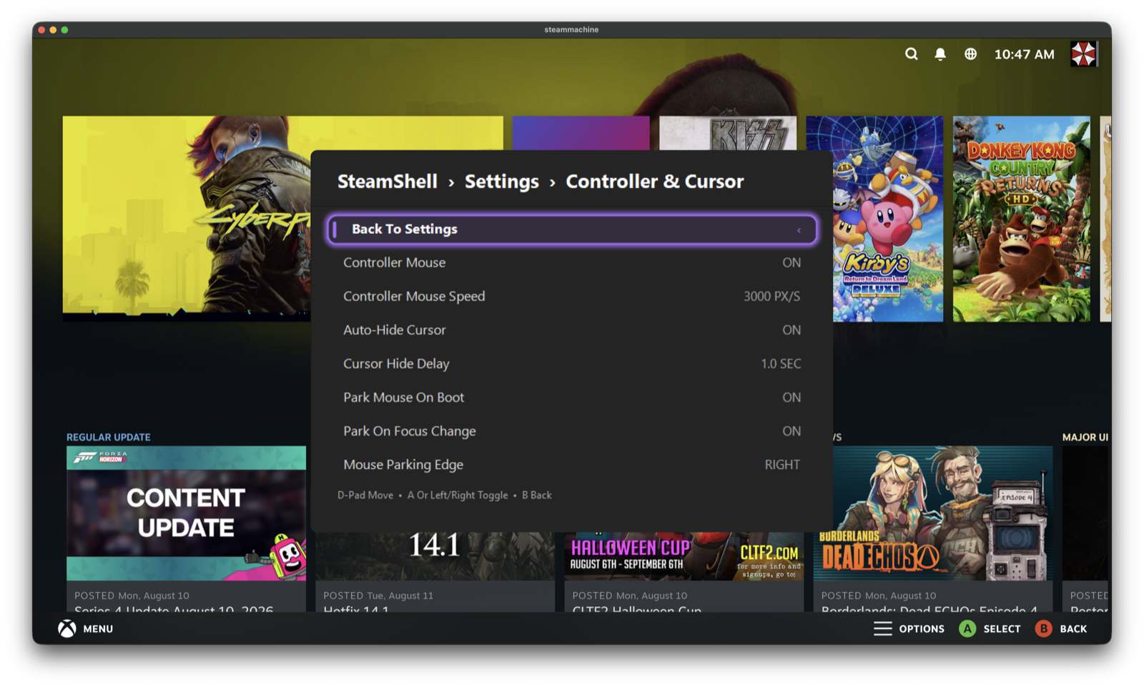This screenshot has width=1144, height=687.
Task: Click the 10:47 AM clock
Action: (1024, 54)
